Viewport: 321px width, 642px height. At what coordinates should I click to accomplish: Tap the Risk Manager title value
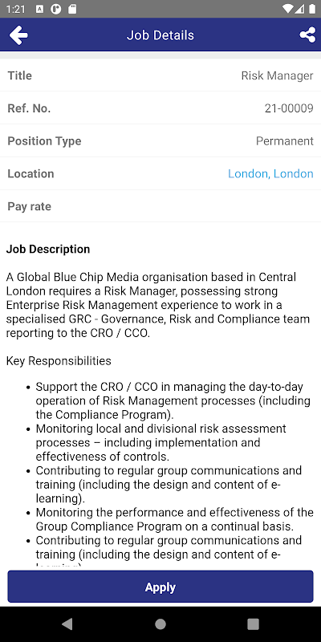tap(277, 75)
